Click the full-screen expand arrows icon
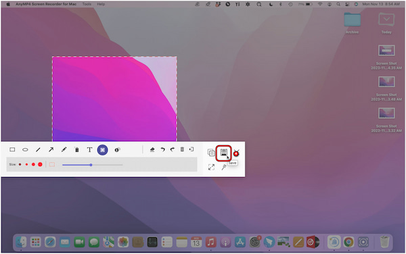This screenshot has height=254, width=406. 211,167
